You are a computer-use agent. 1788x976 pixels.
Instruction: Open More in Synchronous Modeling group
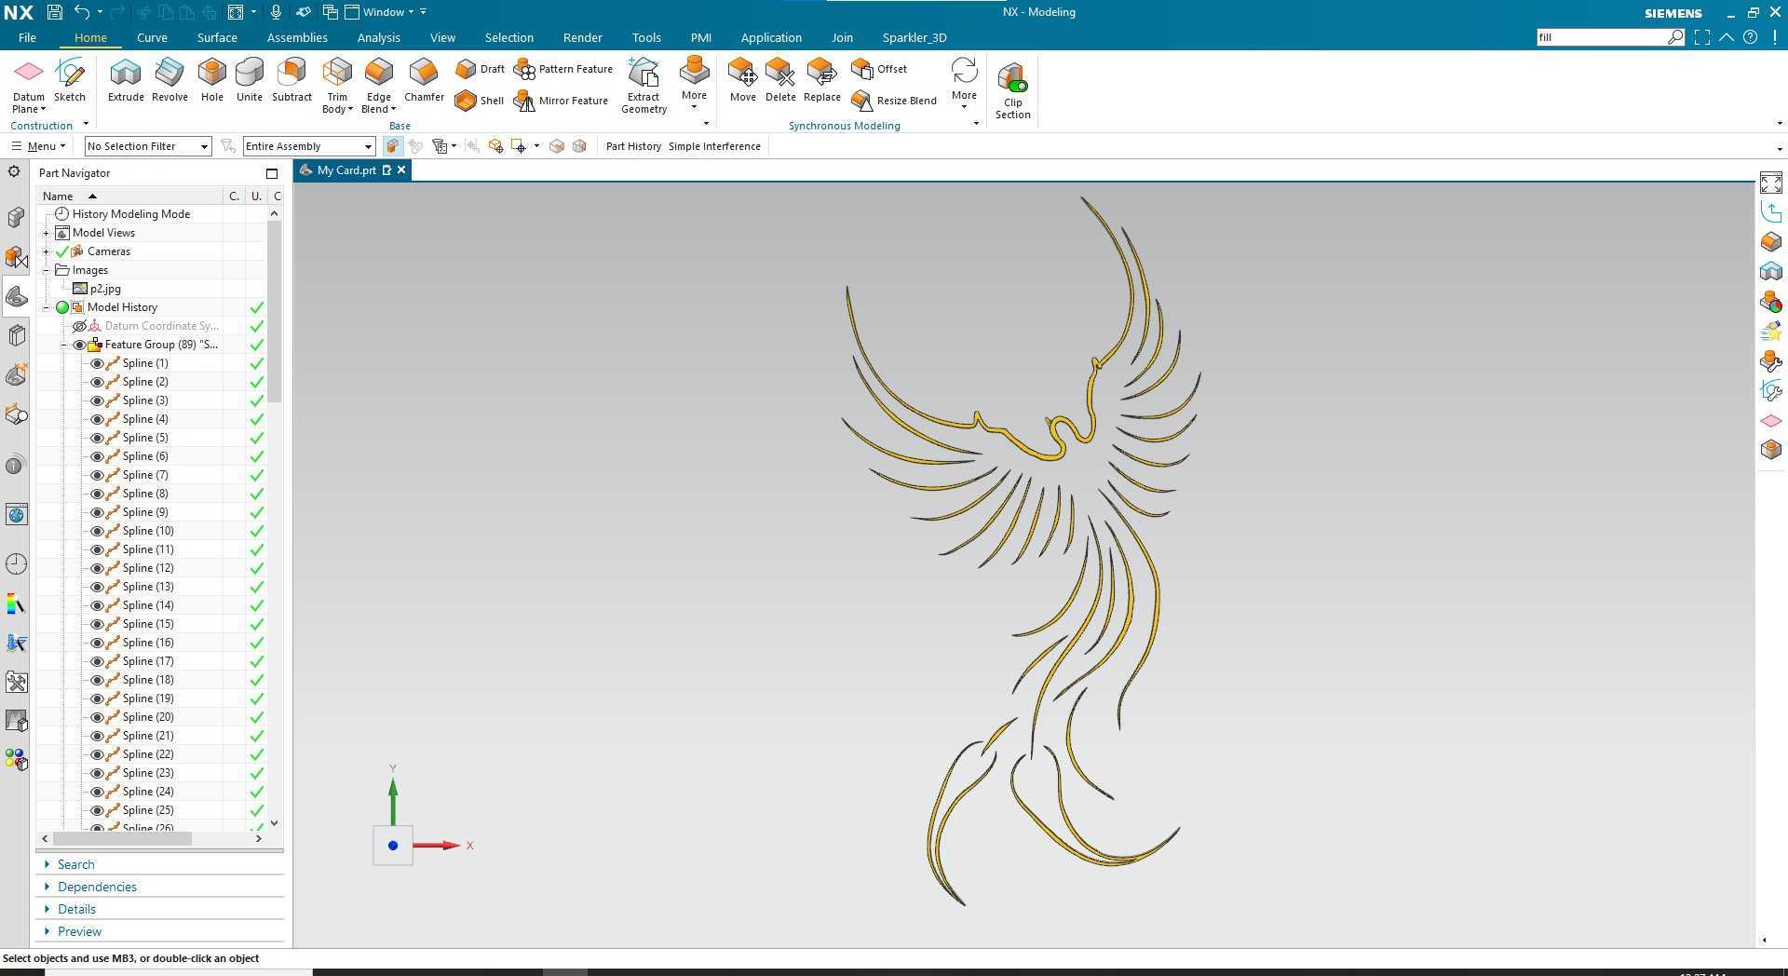click(964, 82)
